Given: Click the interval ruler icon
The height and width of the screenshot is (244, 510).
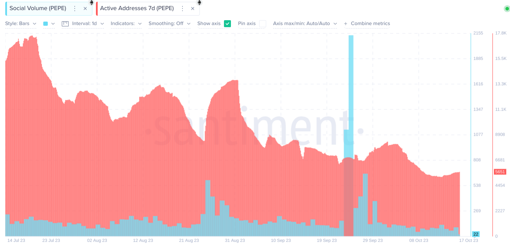Looking at the screenshot, I should click(65, 24).
